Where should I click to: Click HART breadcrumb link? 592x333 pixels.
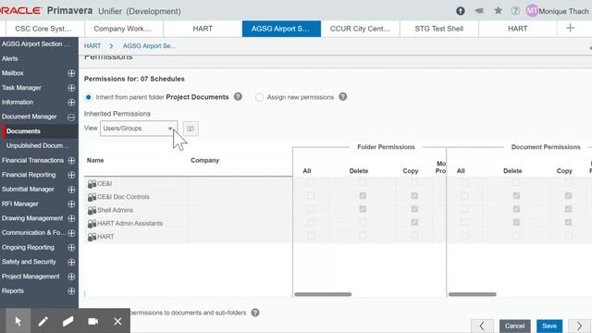(x=92, y=45)
